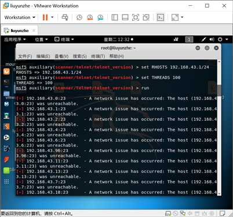Toggle full screen mode for the VM
Image resolution: width=233 pixels, height=217 pixels.
136,17
